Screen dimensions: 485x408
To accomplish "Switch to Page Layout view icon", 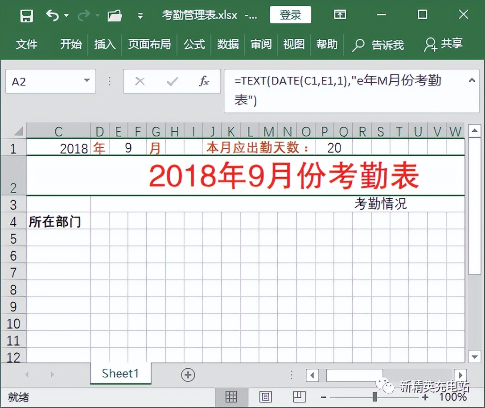I will (265, 397).
